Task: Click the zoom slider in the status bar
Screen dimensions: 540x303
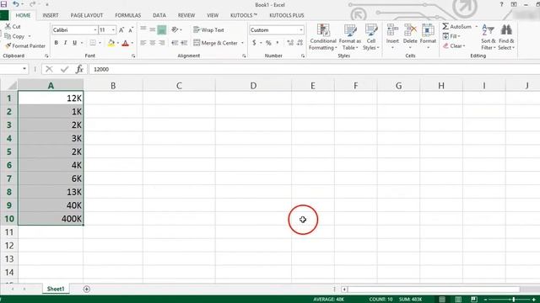Action: (513, 300)
